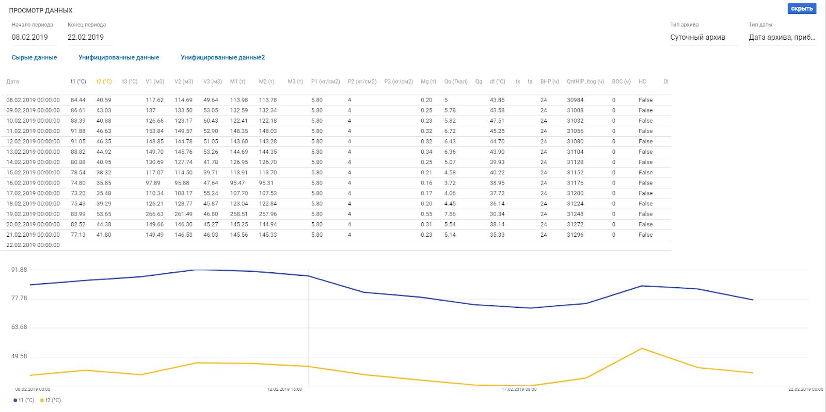This screenshot has width=826, height=412.
Task: Click the dt value 47.51
Action: pyautogui.click(x=497, y=121)
